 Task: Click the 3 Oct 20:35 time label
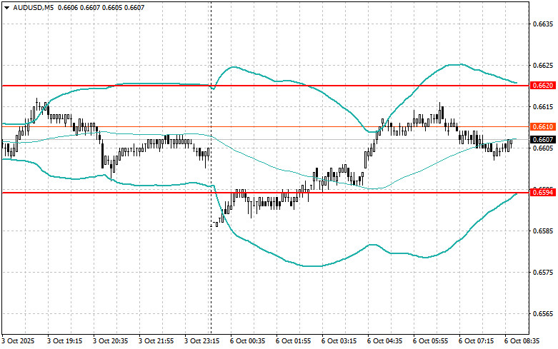(110, 341)
